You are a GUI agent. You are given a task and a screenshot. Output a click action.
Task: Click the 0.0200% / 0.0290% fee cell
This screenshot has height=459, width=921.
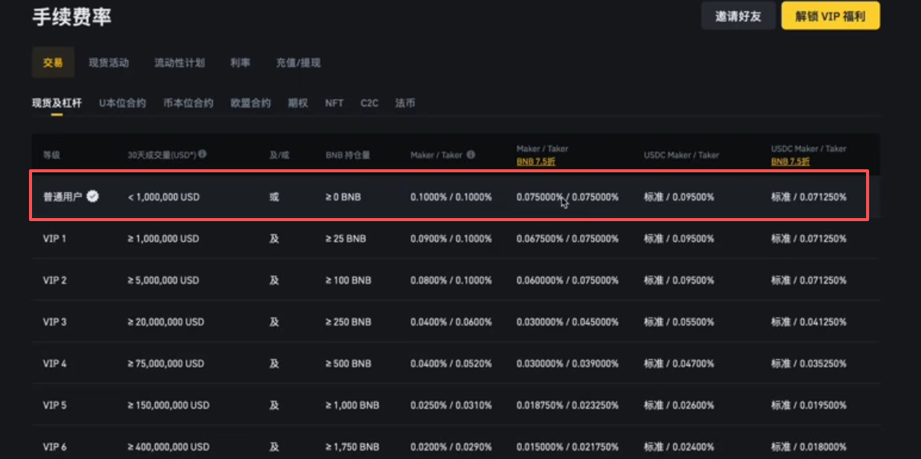(451, 447)
